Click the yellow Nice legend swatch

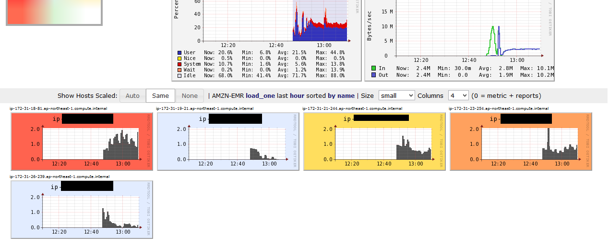pos(179,58)
